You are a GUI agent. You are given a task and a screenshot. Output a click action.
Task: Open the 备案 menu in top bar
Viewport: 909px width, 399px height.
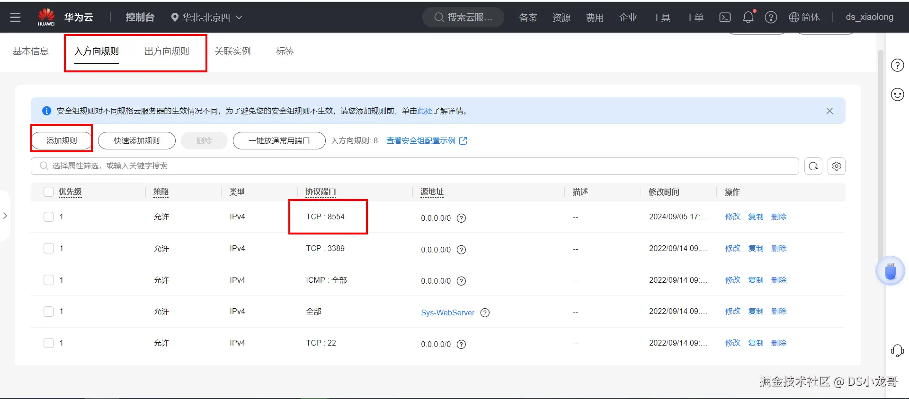coord(528,17)
